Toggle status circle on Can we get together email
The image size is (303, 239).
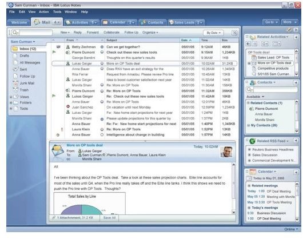coord(102,47)
